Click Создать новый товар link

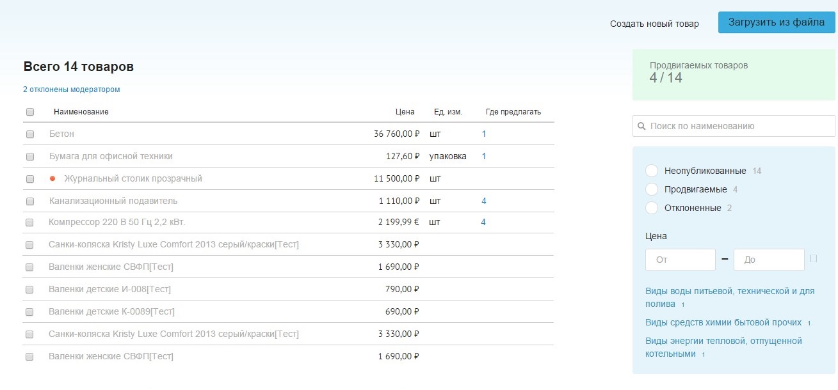654,24
